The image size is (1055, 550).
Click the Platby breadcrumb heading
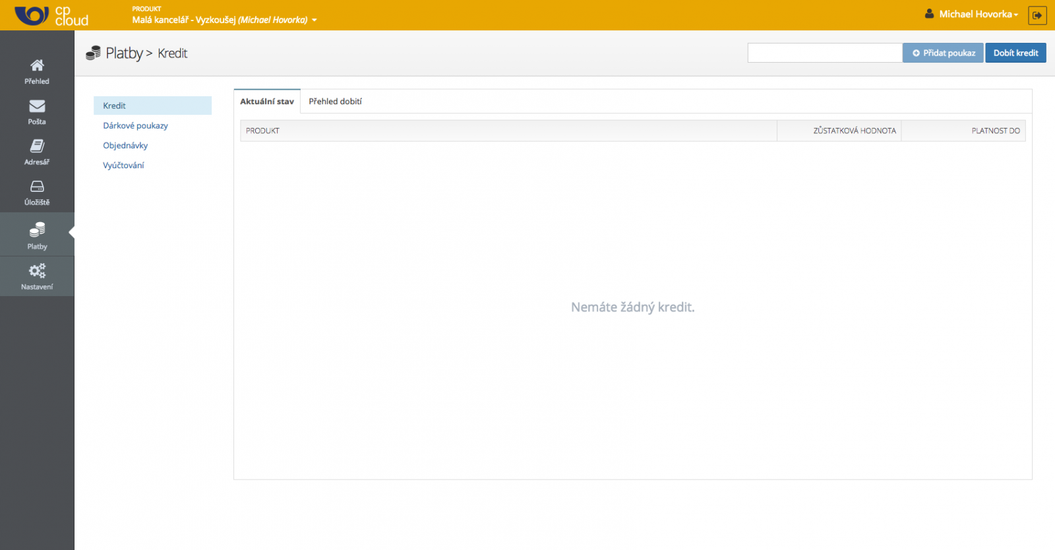point(124,53)
